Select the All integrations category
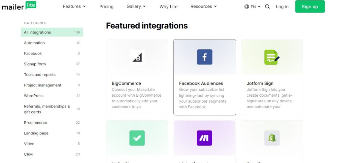 (x=52, y=32)
